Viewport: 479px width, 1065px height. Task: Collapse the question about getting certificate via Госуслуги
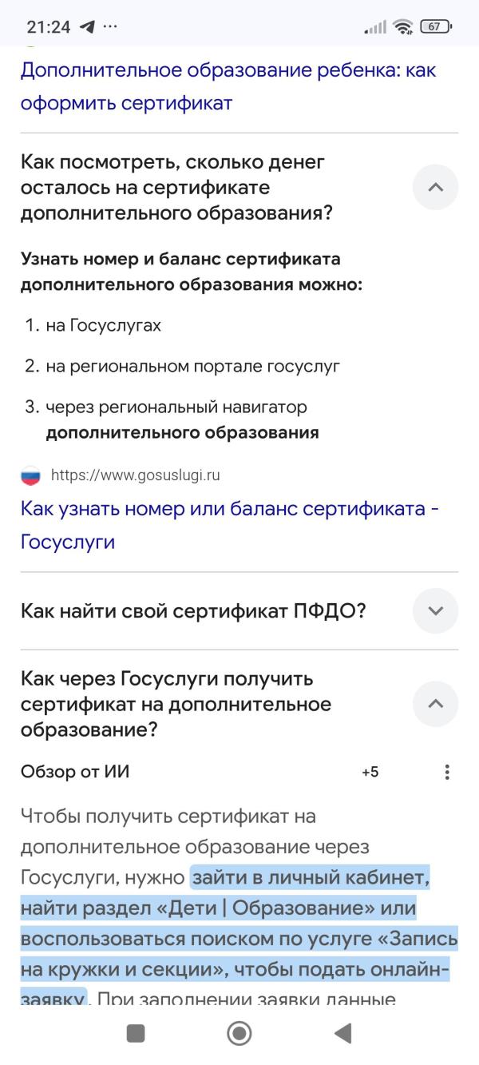pyautogui.click(x=435, y=704)
